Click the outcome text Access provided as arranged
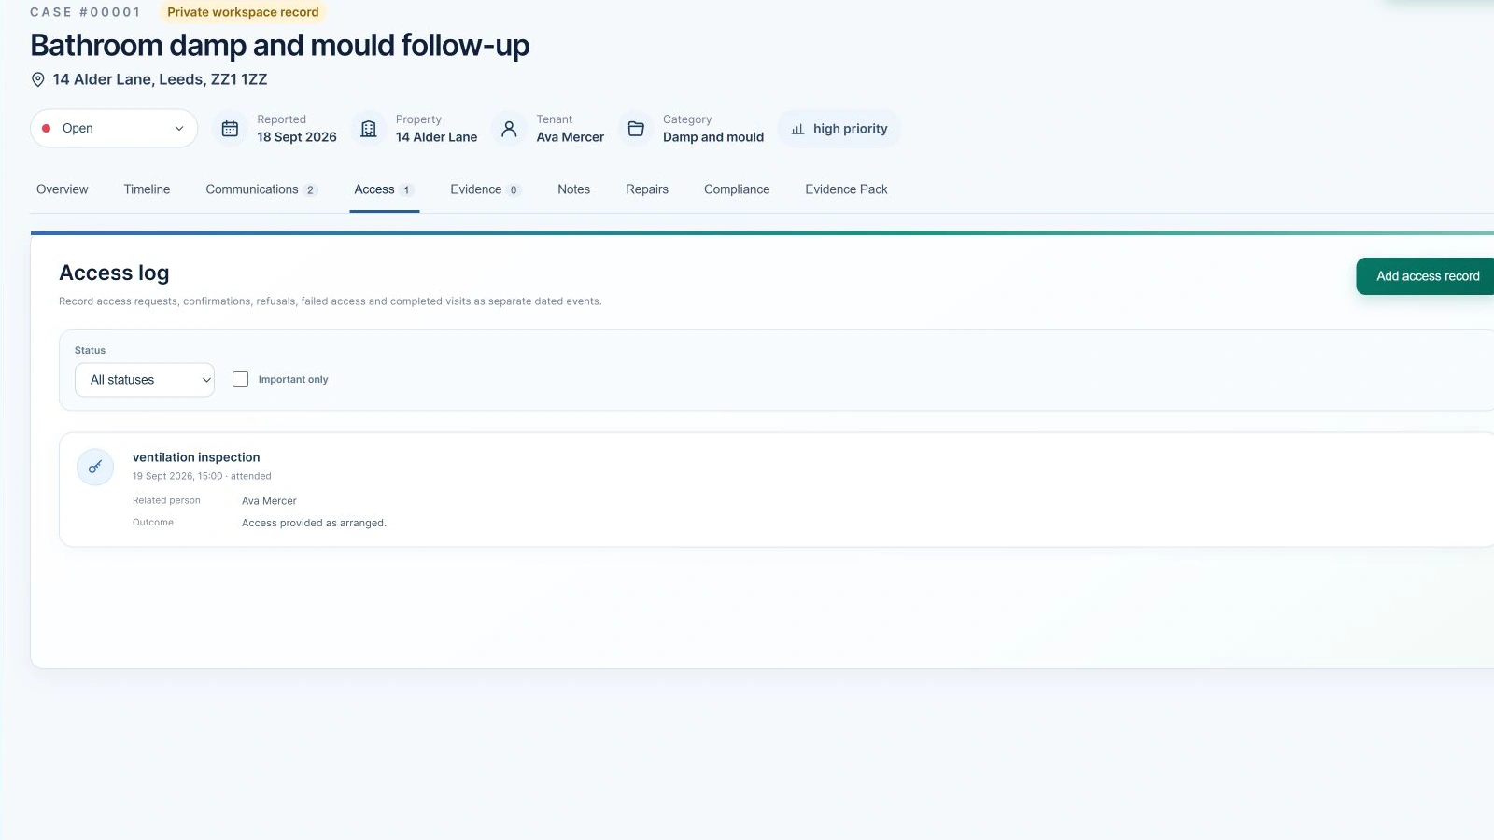Screen dimensions: 1494x840 coord(314,523)
